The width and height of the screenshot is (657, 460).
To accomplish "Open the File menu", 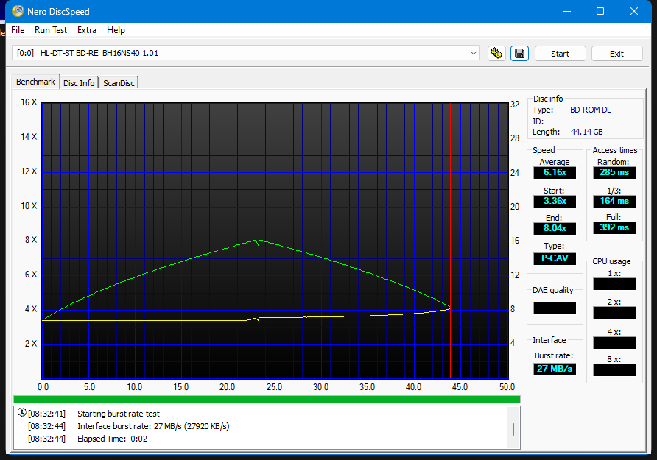I will 18,30.
